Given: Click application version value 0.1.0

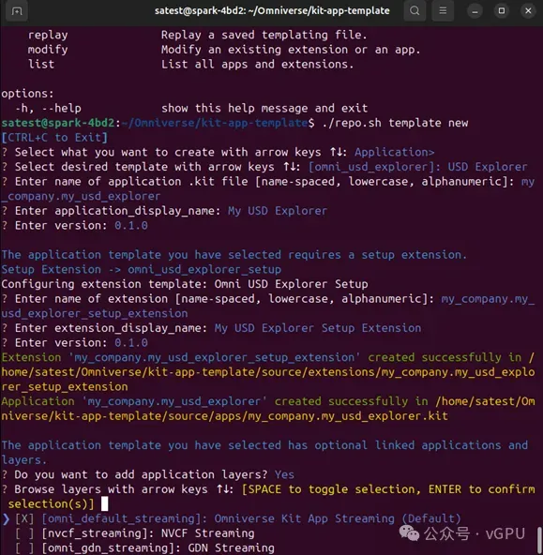Looking at the screenshot, I should (131, 225).
